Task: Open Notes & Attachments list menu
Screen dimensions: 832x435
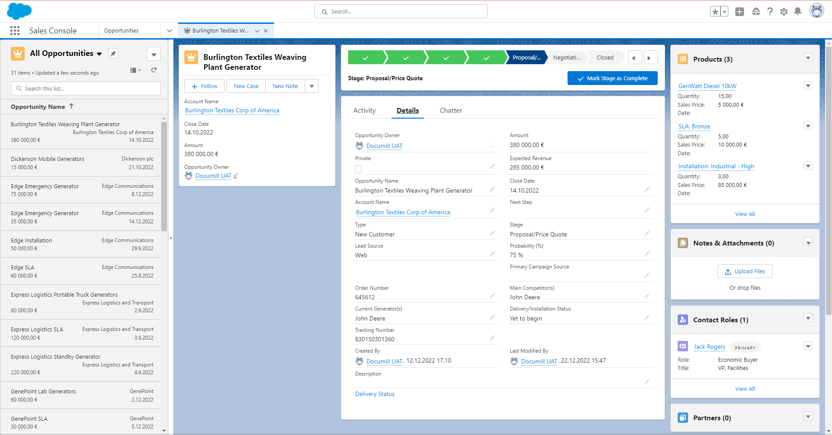Action: pyautogui.click(x=808, y=242)
